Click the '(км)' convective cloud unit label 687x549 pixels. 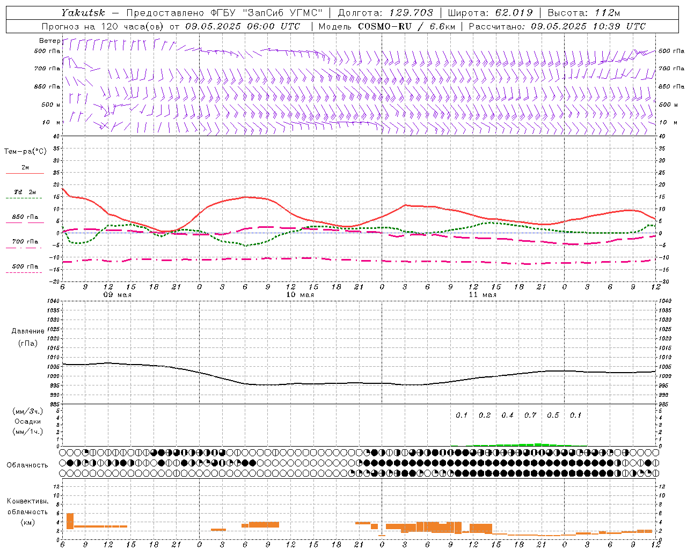coord(27,522)
